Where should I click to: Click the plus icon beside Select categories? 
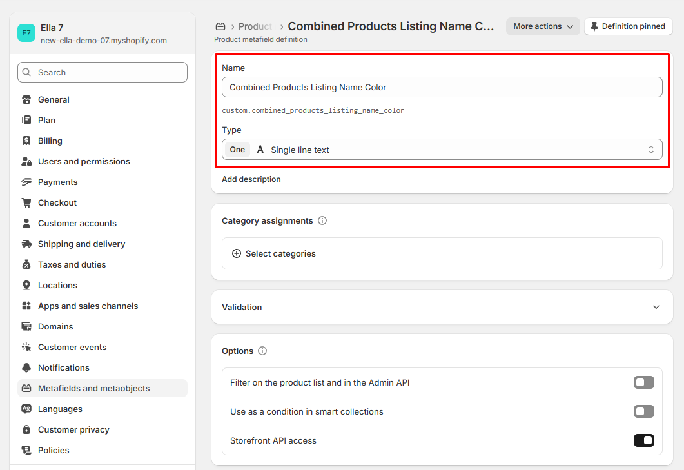click(x=237, y=253)
